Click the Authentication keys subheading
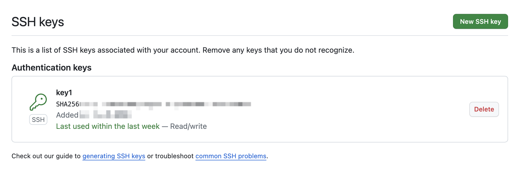Screen dimensions: 518x170 [52, 68]
